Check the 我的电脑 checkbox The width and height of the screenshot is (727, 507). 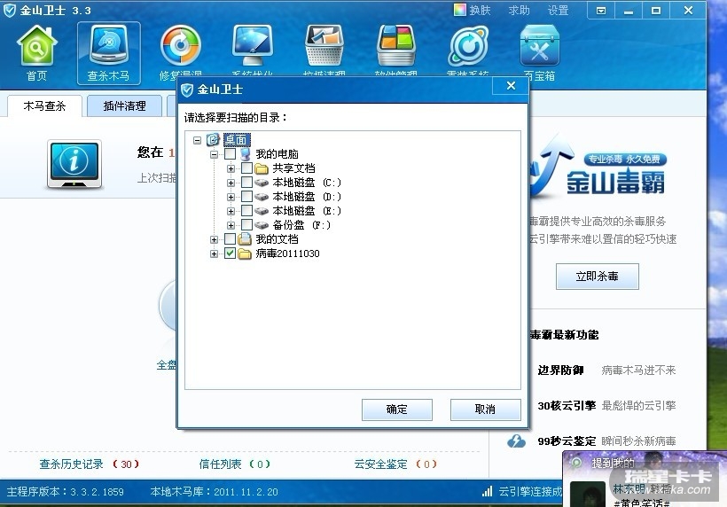point(230,154)
